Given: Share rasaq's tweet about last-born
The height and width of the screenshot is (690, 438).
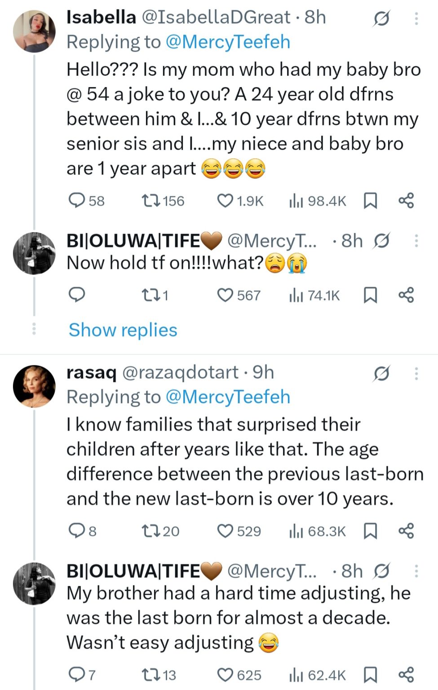Looking at the screenshot, I should 406,531.
